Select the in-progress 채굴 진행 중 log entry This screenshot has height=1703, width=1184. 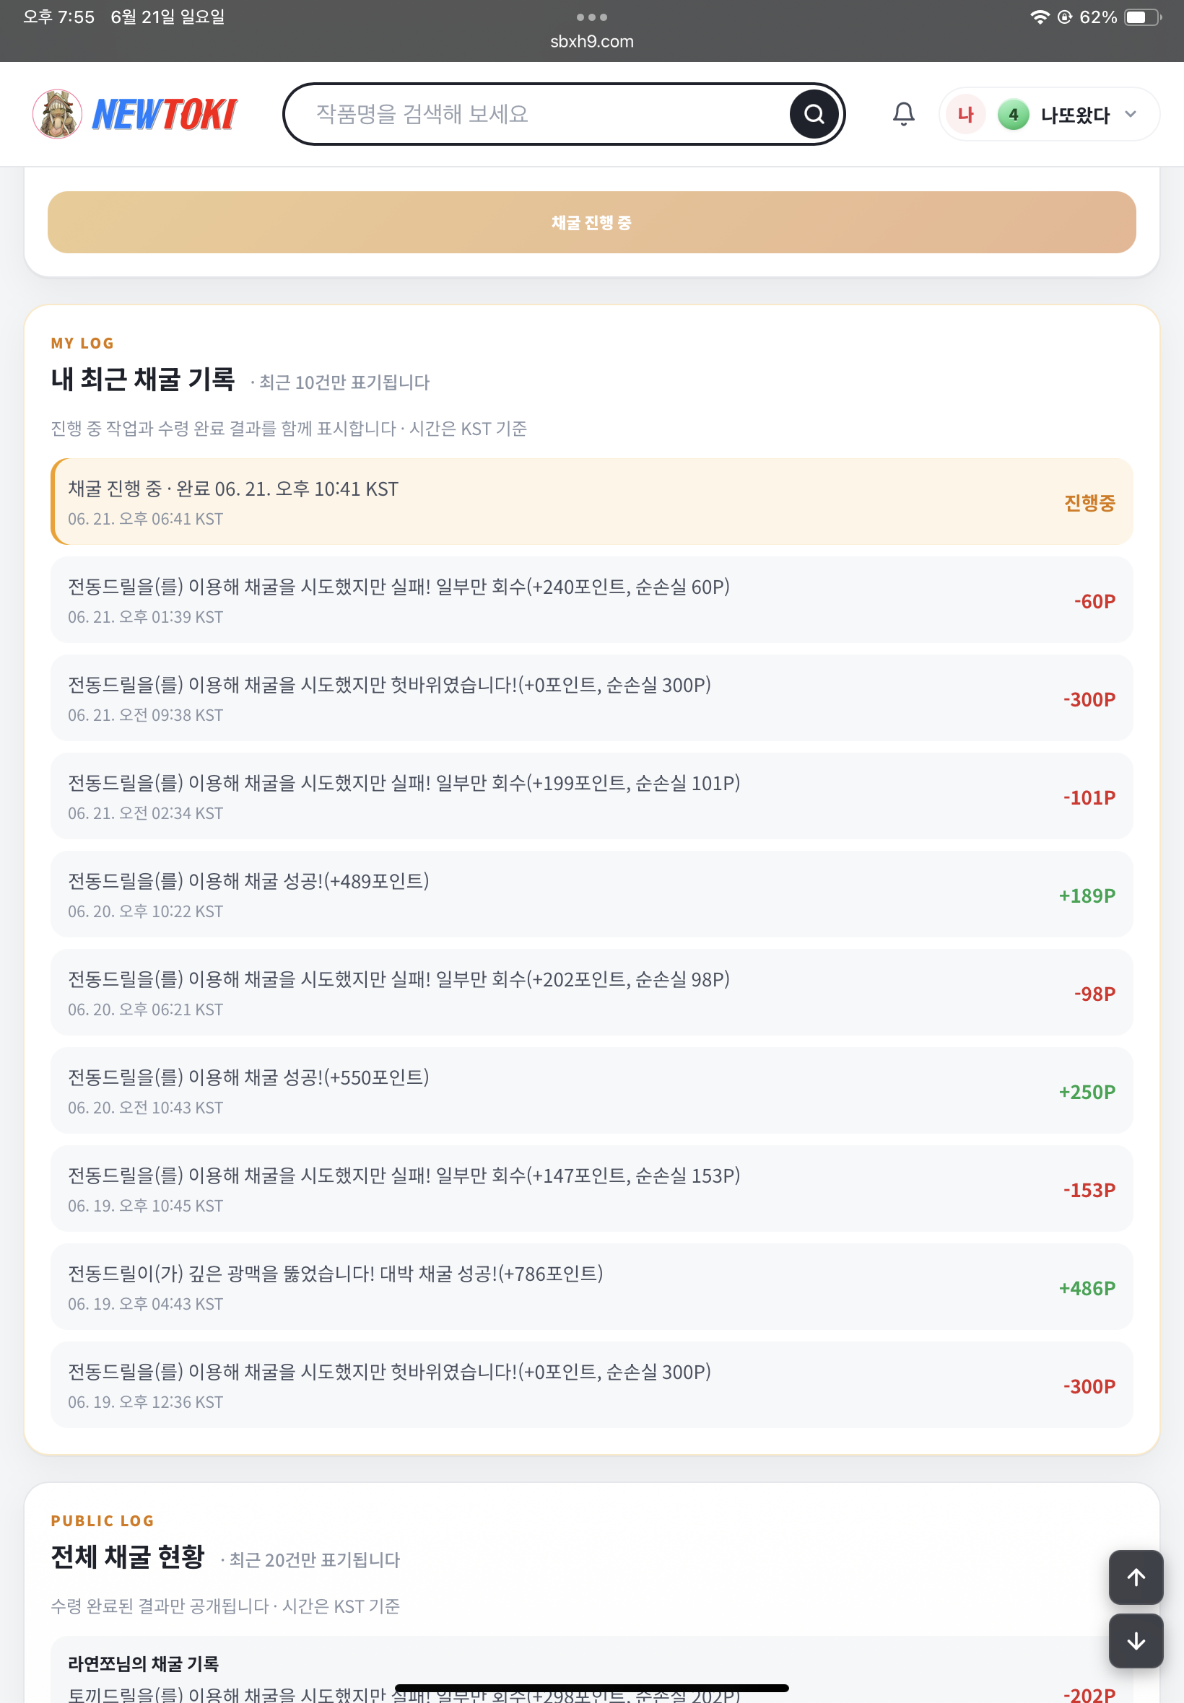coord(591,502)
